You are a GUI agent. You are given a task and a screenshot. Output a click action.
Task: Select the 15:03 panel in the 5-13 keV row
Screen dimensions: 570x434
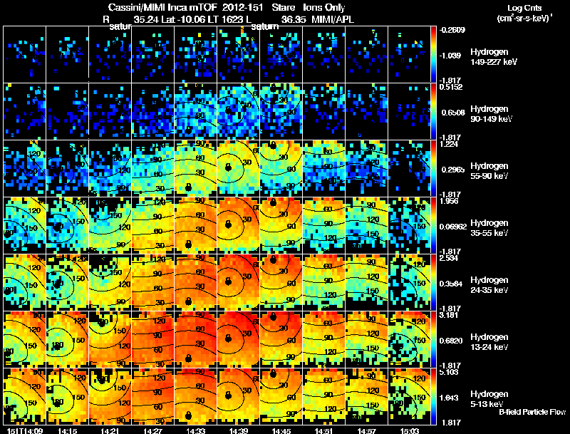pos(409,397)
